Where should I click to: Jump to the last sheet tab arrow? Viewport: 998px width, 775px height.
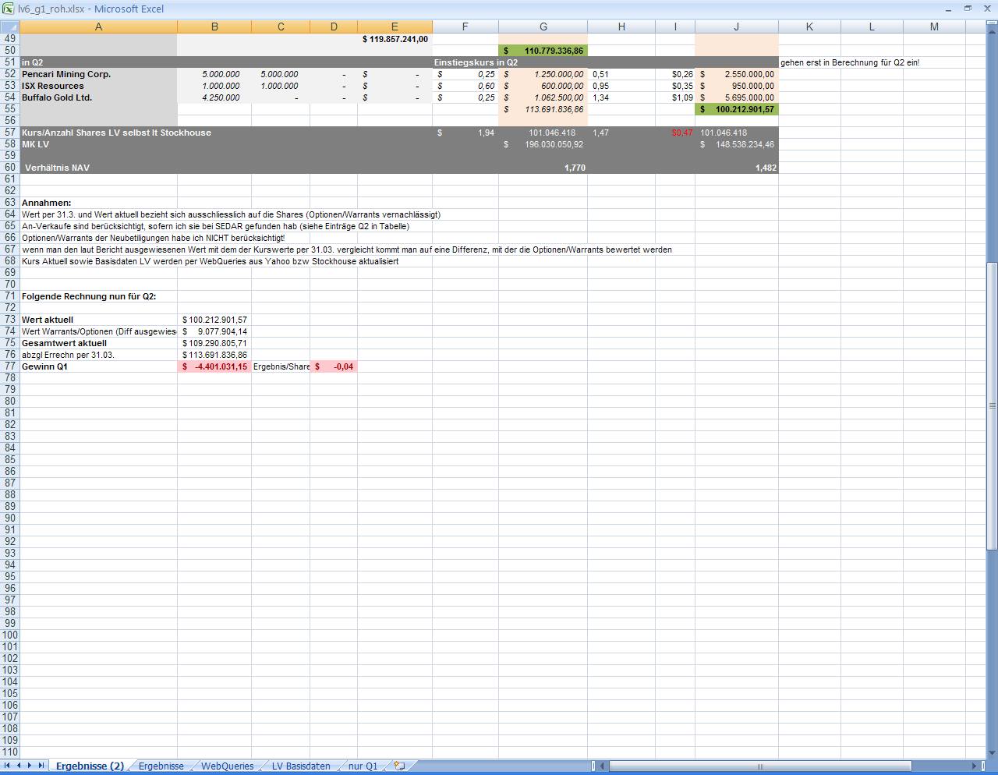41,766
